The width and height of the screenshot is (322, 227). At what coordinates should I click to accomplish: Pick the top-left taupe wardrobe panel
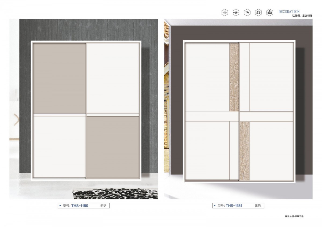(x=59, y=78)
